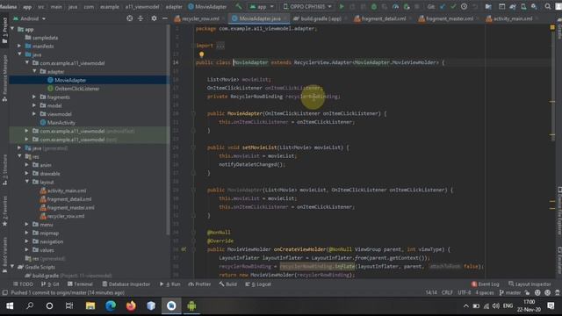Open the Profiler tool window

click(x=199, y=284)
